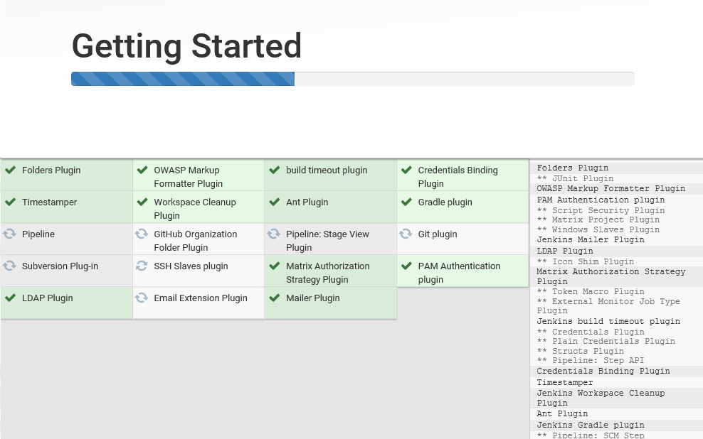This screenshot has width=703, height=439.
Task: Click '** Matrix Project Plugin' log line
Action: tap(598, 220)
